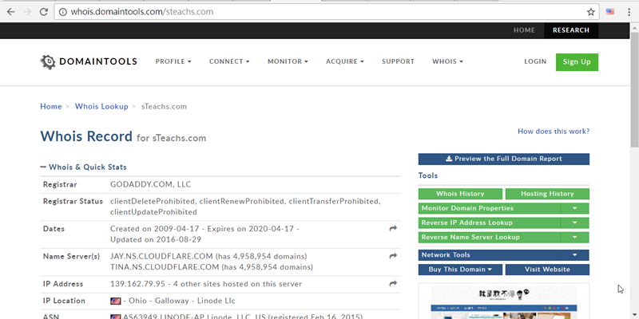639x319 pixels.
Task: Click Monitor Domain Properties button
Action: (x=490, y=208)
